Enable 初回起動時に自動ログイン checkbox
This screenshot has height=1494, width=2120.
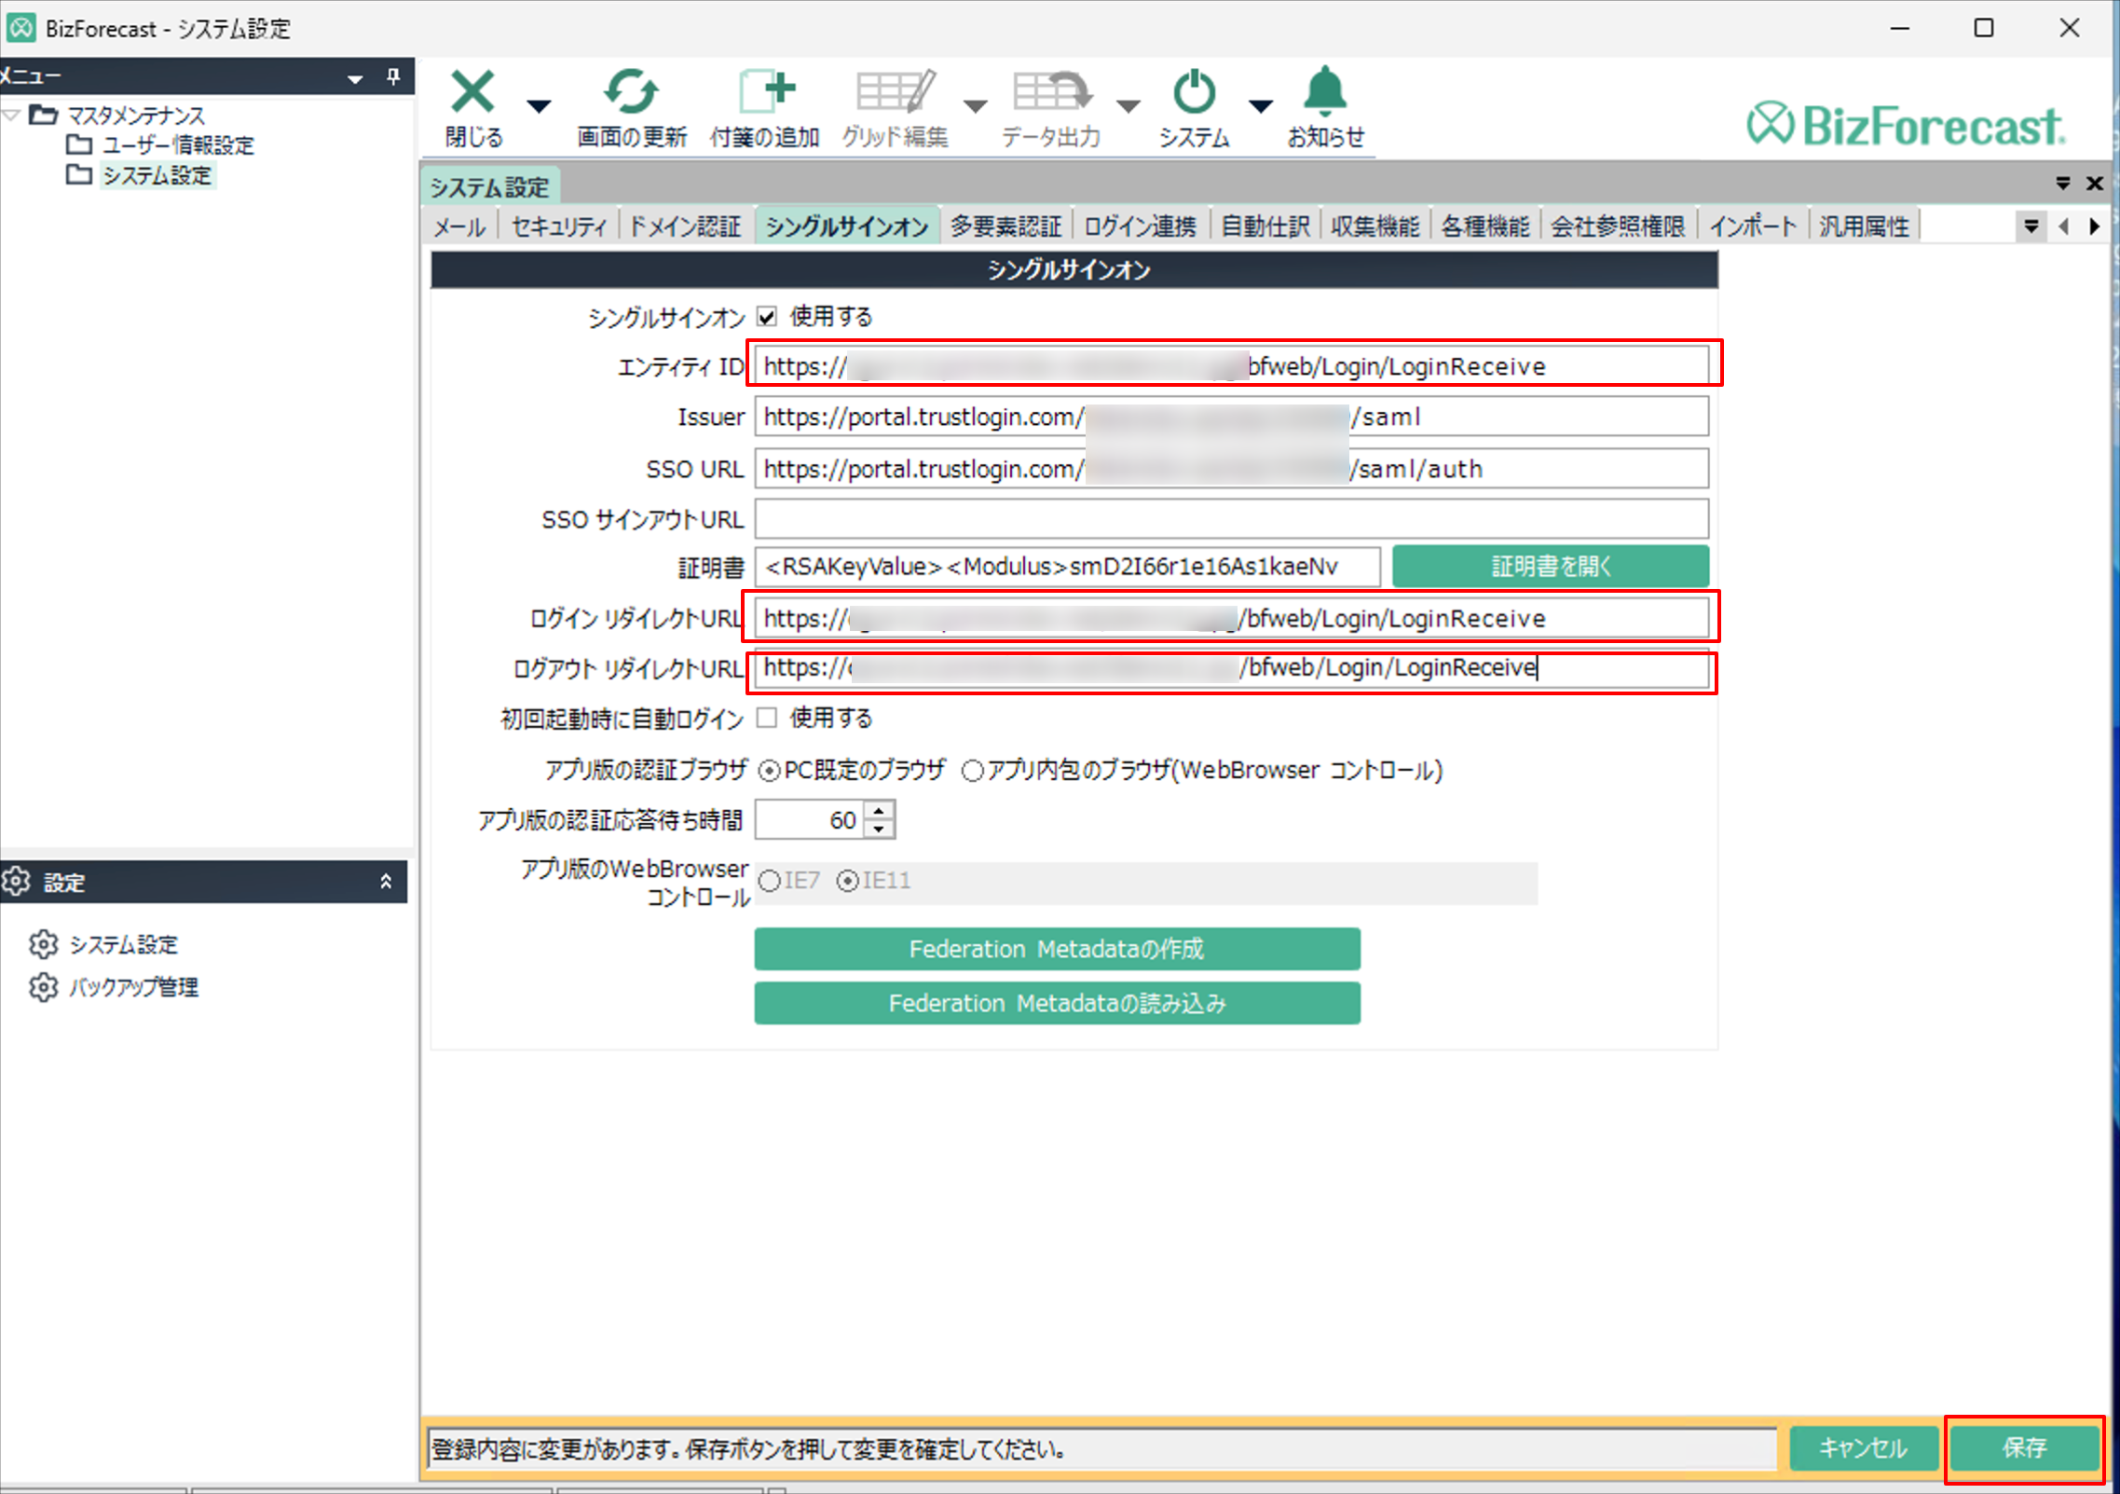click(x=766, y=718)
